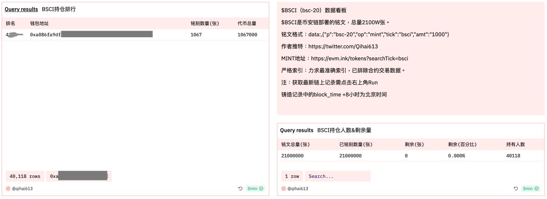
Task: Select the 1067 inscription count cell
Action: 196,35
